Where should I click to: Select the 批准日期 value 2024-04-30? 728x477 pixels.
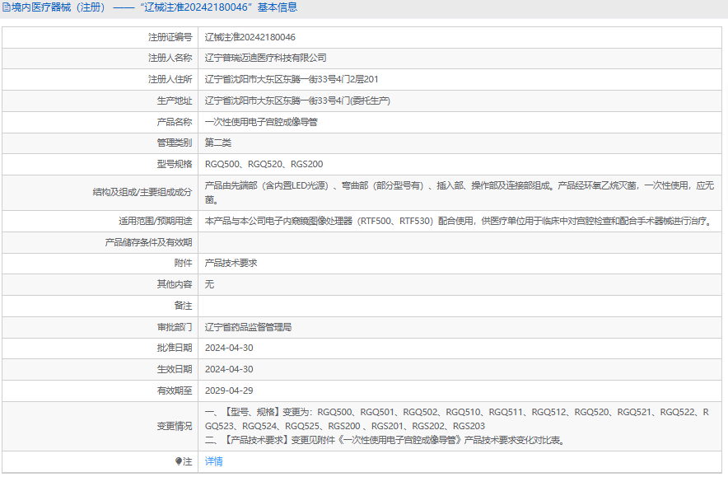pos(229,348)
